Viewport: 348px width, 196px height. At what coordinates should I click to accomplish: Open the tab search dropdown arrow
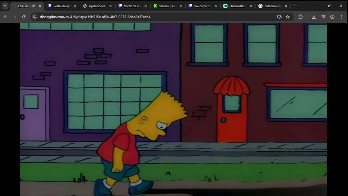tap(5, 6)
